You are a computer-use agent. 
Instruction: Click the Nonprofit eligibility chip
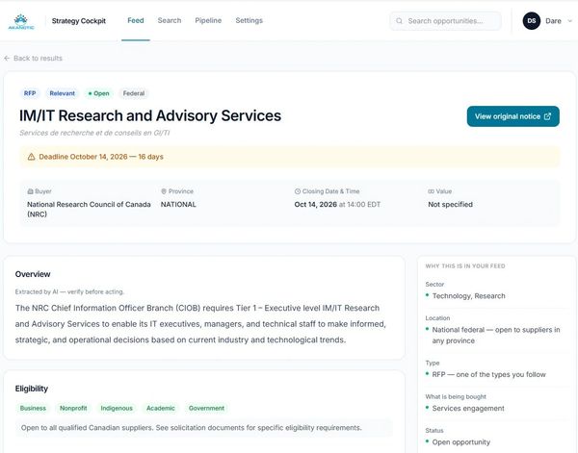(x=73, y=408)
